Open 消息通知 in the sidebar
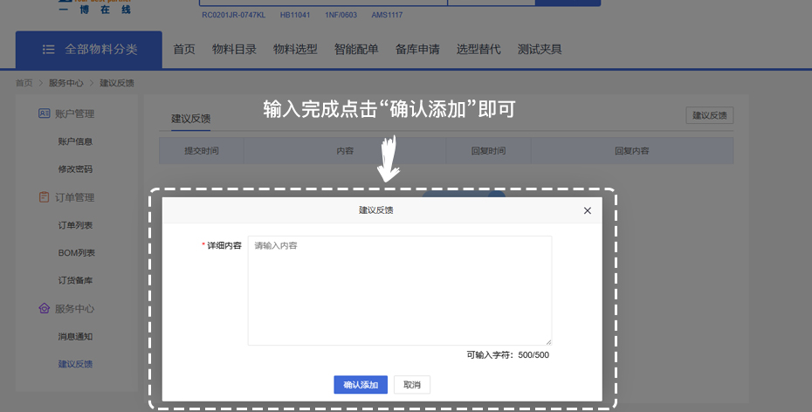812x412 pixels. coord(75,336)
